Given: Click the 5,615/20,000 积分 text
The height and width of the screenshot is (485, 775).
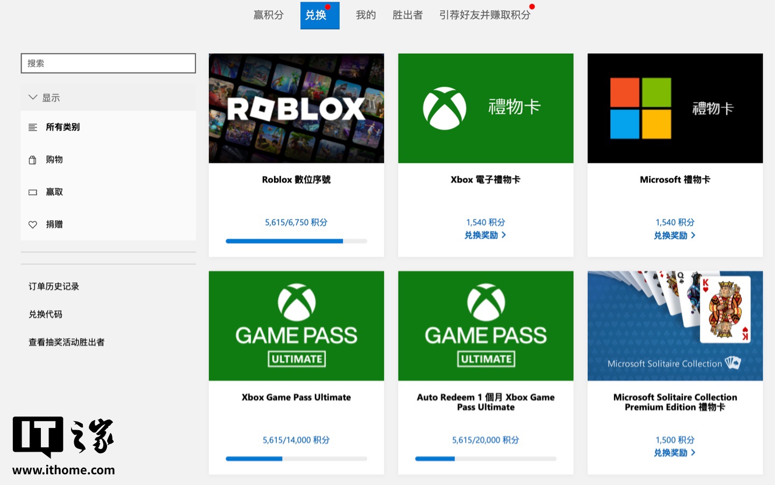Looking at the screenshot, I should pos(486,440).
